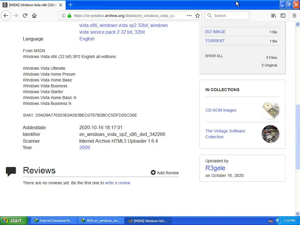Click the vertical scrollbar thumb
Screen dimensions: 300x225
298,137
